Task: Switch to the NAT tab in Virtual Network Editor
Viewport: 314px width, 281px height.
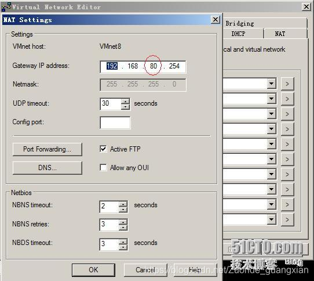Action: pos(286,34)
